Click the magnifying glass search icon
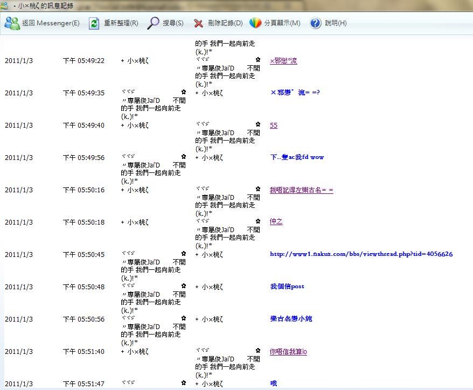Viewport: 473px width, 390px height. tap(154, 23)
